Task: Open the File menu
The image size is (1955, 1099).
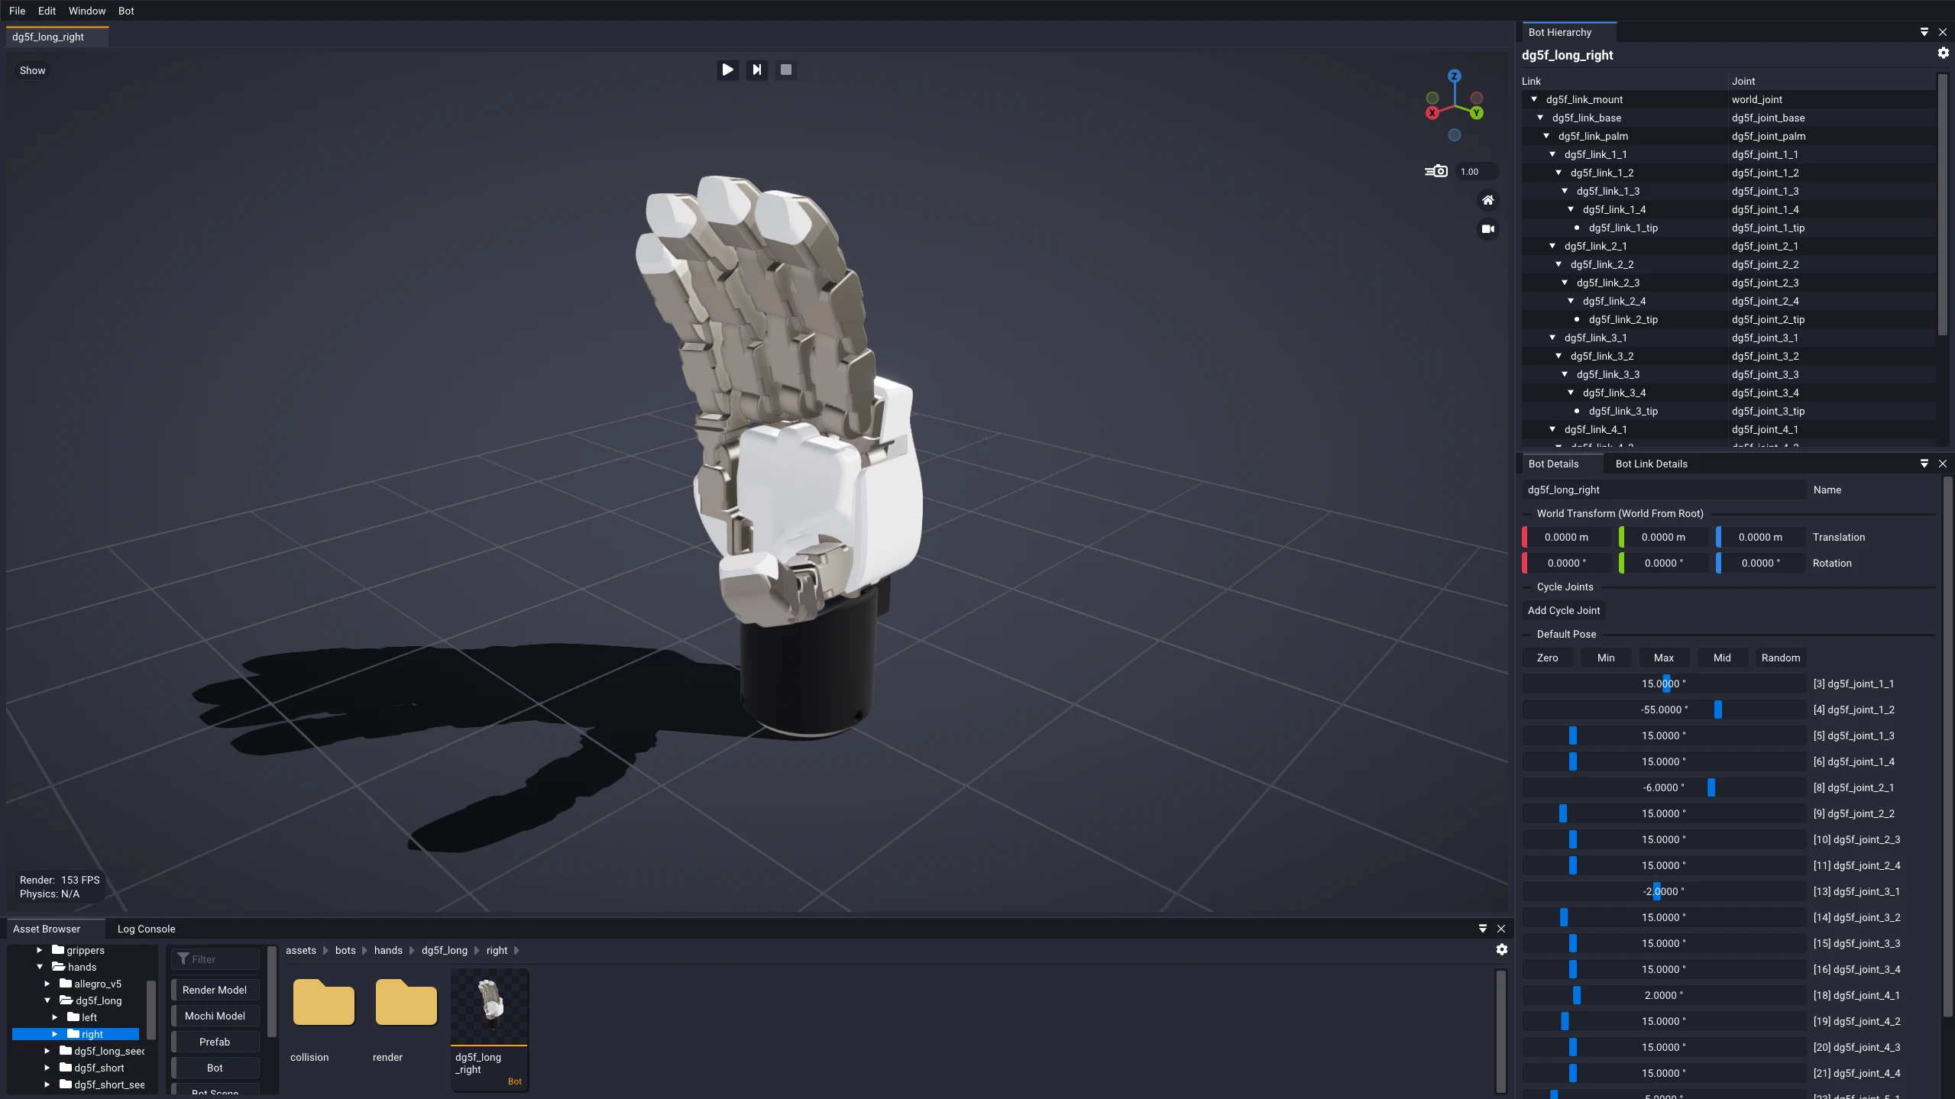Action: click(x=17, y=11)
